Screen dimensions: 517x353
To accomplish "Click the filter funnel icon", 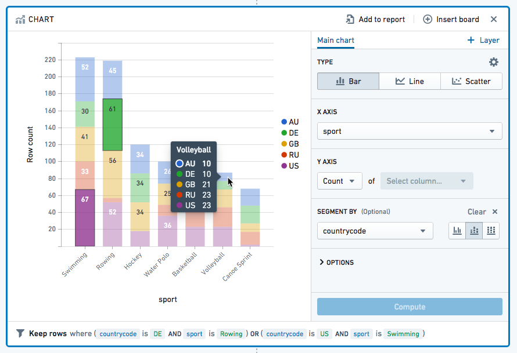I will tap(20, 333).
